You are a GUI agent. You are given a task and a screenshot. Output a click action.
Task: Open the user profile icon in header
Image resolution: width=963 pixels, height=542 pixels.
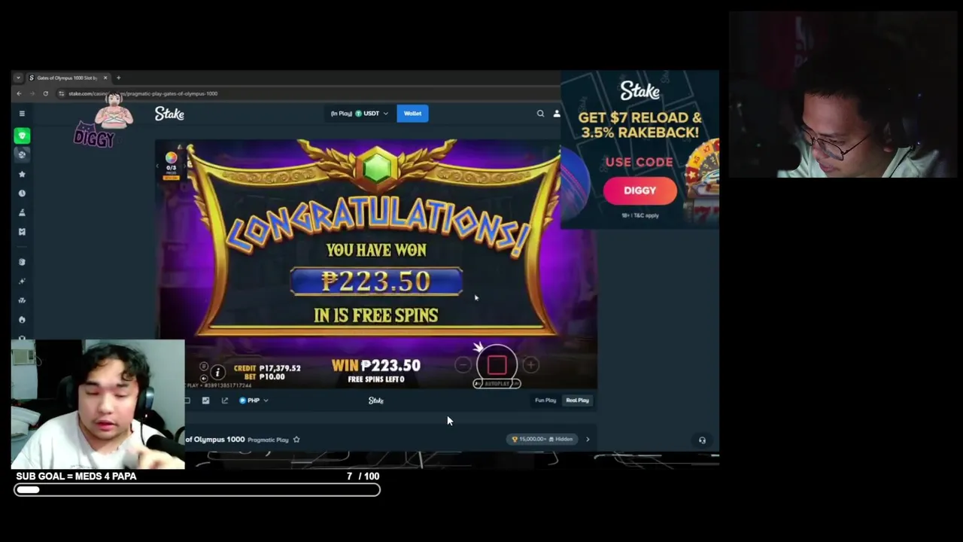point(557,114)
